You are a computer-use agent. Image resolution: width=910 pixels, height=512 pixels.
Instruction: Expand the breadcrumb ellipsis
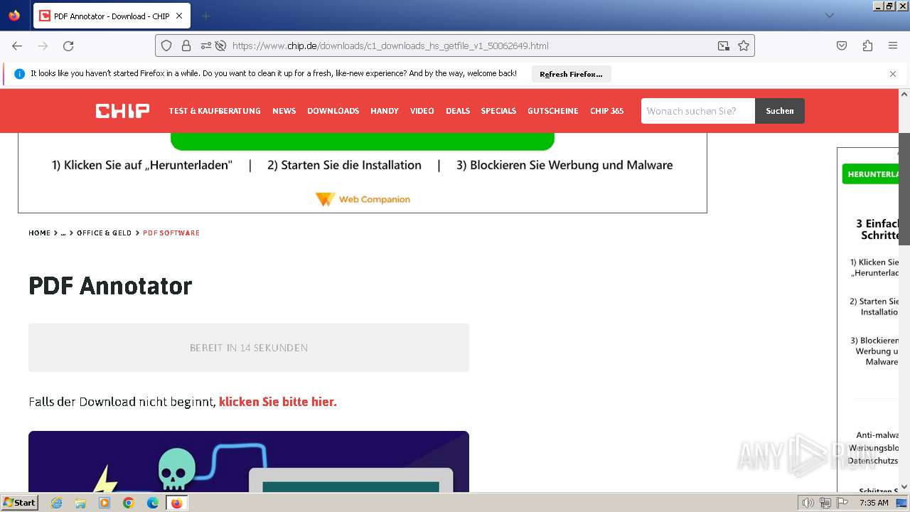(63, 233)
